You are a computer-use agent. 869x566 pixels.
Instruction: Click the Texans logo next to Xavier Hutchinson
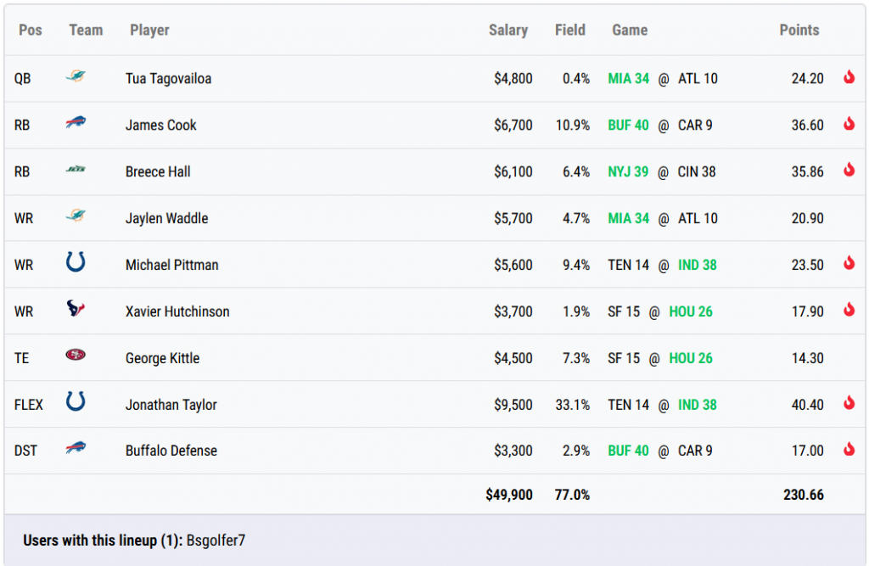[76, 310]
